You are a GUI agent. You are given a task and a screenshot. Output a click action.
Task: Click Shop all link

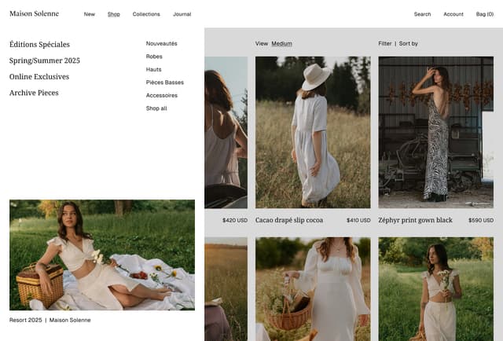tap(156, 108)
